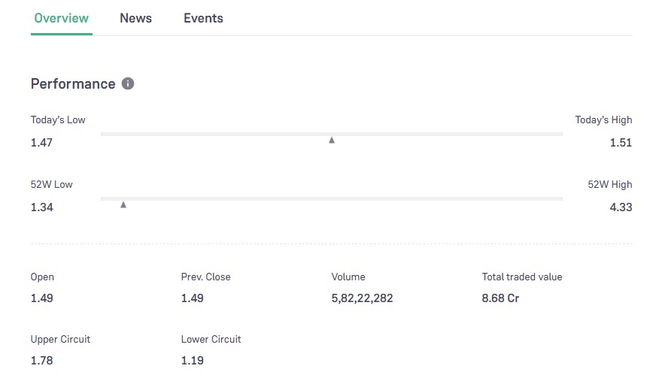The height and width of the screenshot is (378, 650).
Task: Select the Today's High value 1.51
Action: 621,143
